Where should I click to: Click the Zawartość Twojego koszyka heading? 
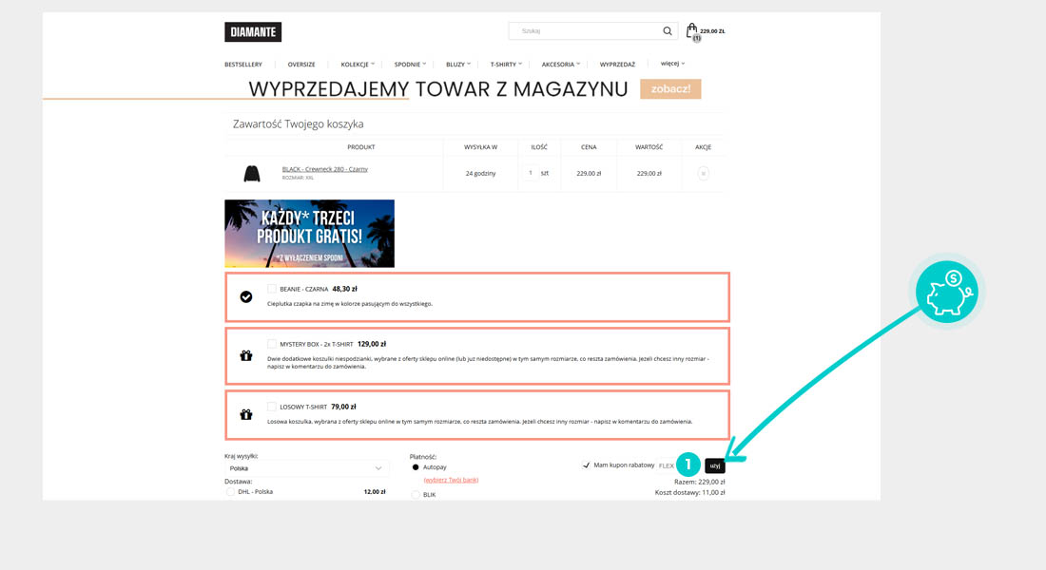pos(299,124)
